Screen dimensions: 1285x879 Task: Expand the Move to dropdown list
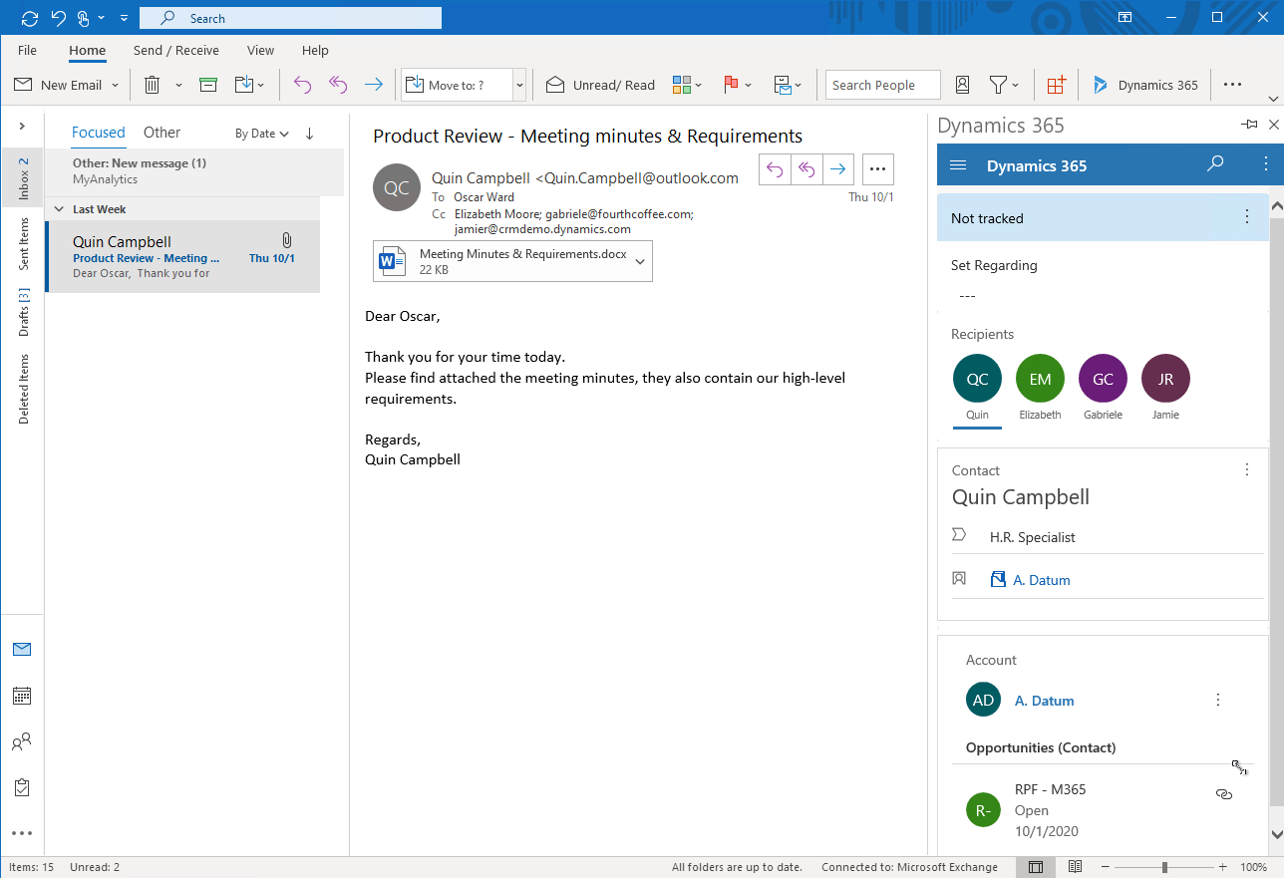[x=519, y=85]
